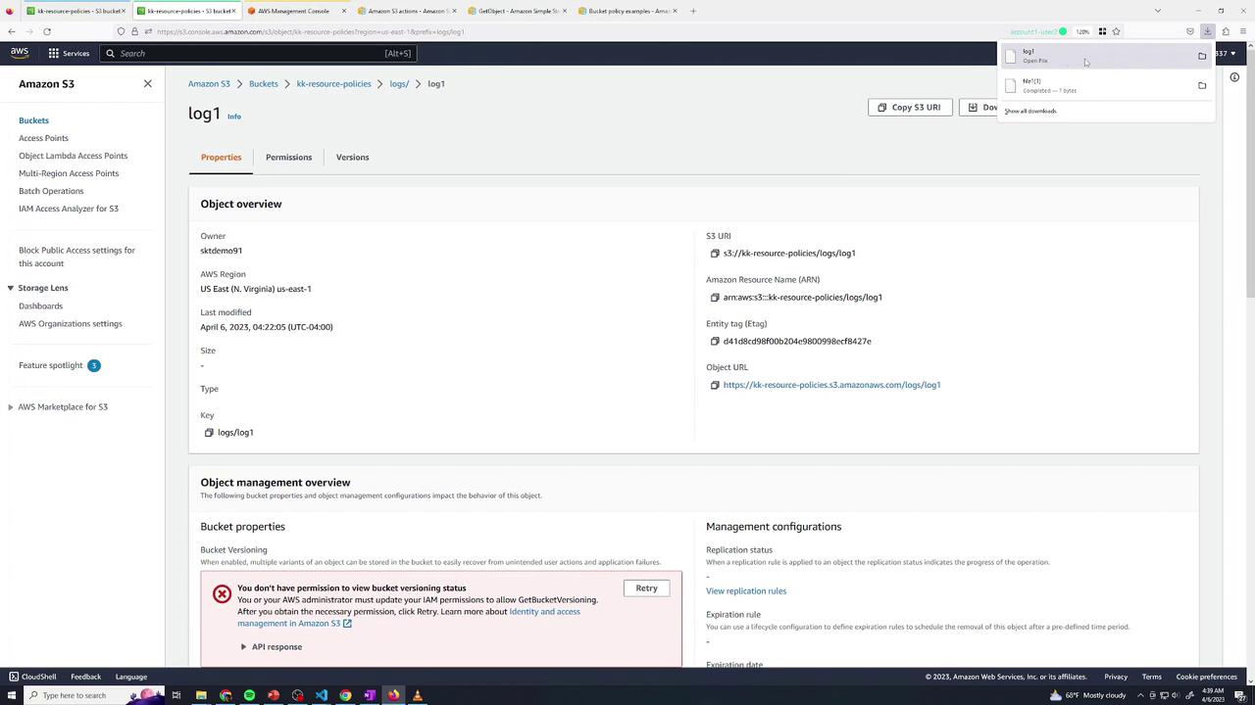
Task: Open the S3 info panel icon
Action: (1234, 77)
